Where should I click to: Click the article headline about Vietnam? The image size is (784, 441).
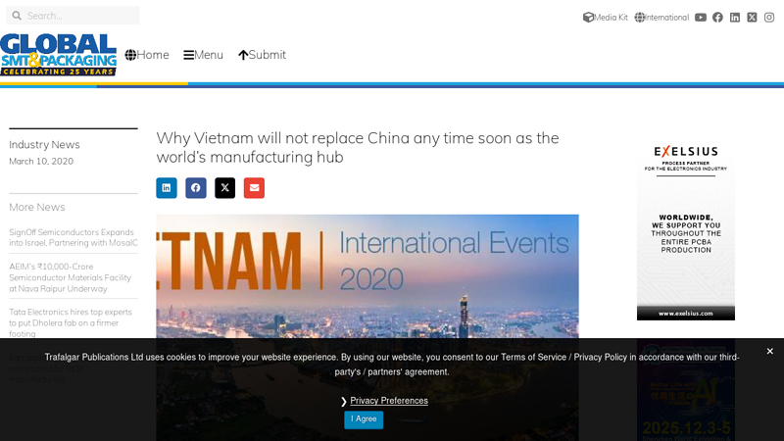(x=358, y=148)
